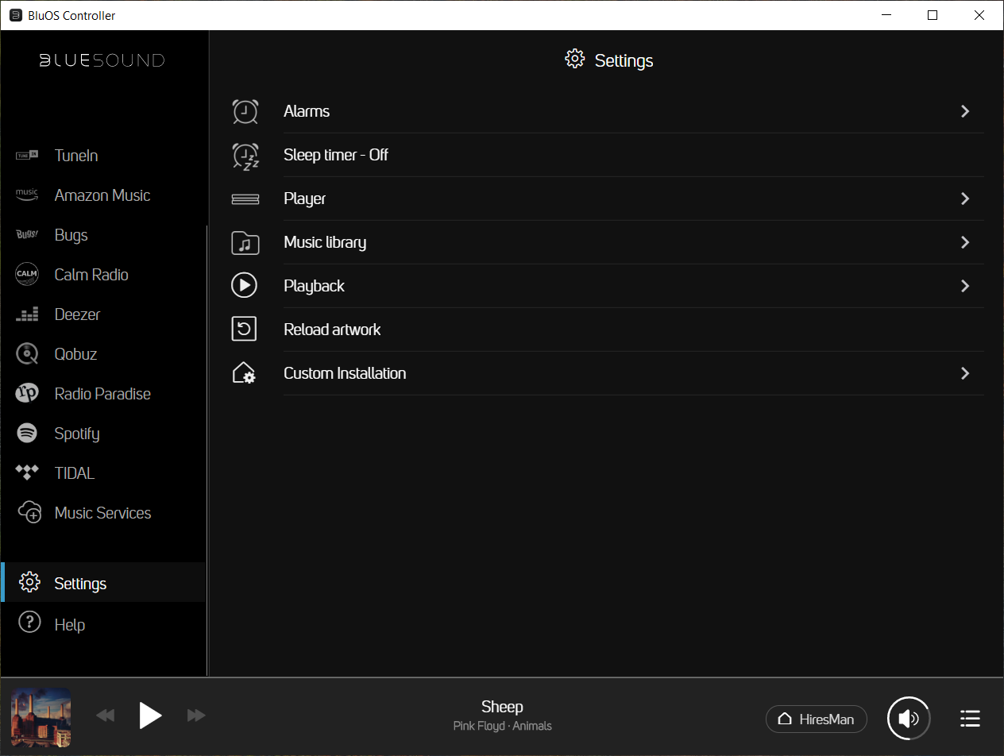Click the Reload artwork icon
This screenshot has height=756, width=1004.
245,330
